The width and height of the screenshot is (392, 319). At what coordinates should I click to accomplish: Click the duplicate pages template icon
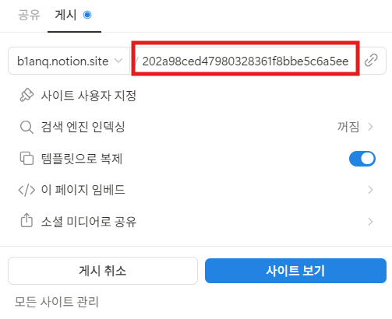click(x=26, y=158)
